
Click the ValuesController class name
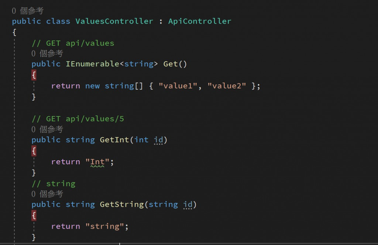(x=114, y=21)
